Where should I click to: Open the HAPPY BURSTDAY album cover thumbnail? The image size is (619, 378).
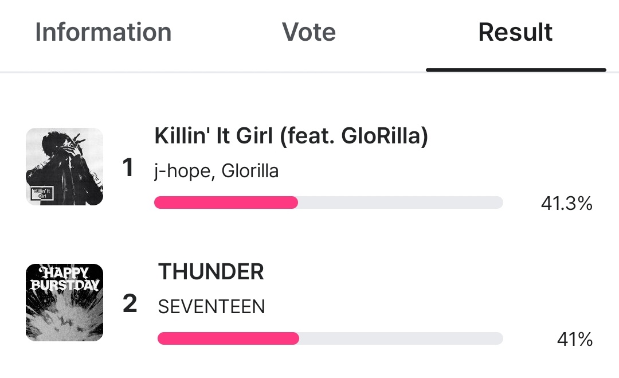coord(64,302)
